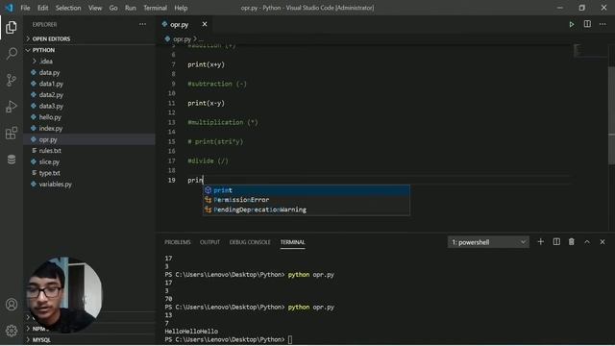Image resolution: width=615 pixels, height=346 pixels.
Task: Open Source Control view
Action: pos(12,80)
